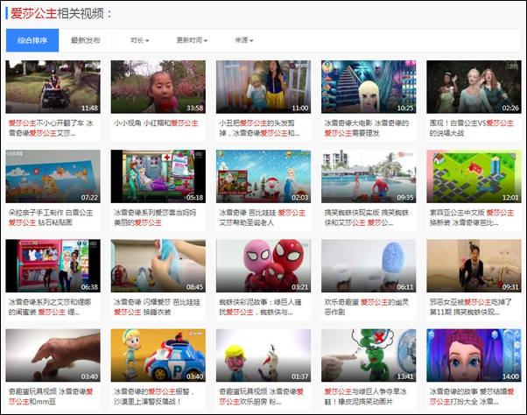Viewport: 527px width, 415px height.
Task: Open title link 小小视角 小红帽和爱莎公主
Action: (x=156, y=123)
